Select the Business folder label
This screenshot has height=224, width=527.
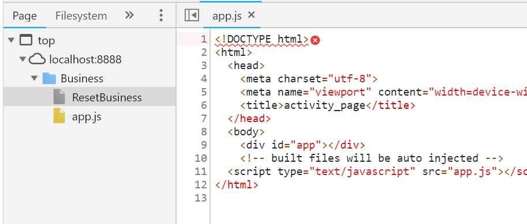[x=82, y=78]
